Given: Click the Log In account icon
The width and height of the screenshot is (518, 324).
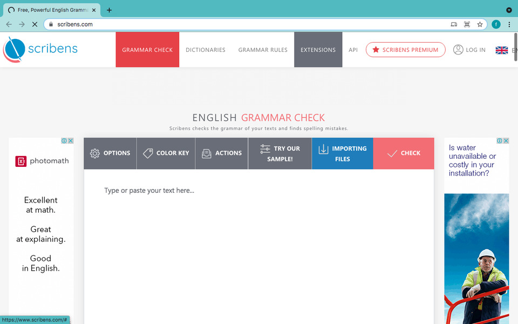Looking at the screenshot, I should point(459,49).
